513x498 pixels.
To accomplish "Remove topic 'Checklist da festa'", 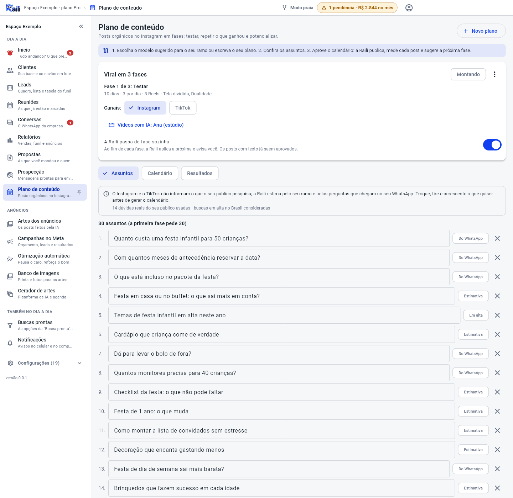I will pyautogui.click(x=497, y=392).
